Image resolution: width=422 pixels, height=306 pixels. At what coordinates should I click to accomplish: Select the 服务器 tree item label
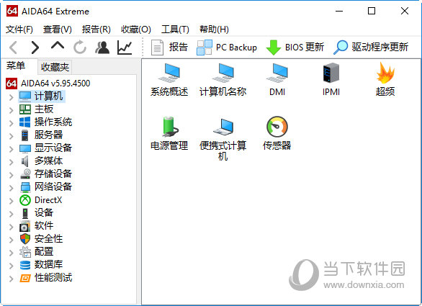[48, 135]
